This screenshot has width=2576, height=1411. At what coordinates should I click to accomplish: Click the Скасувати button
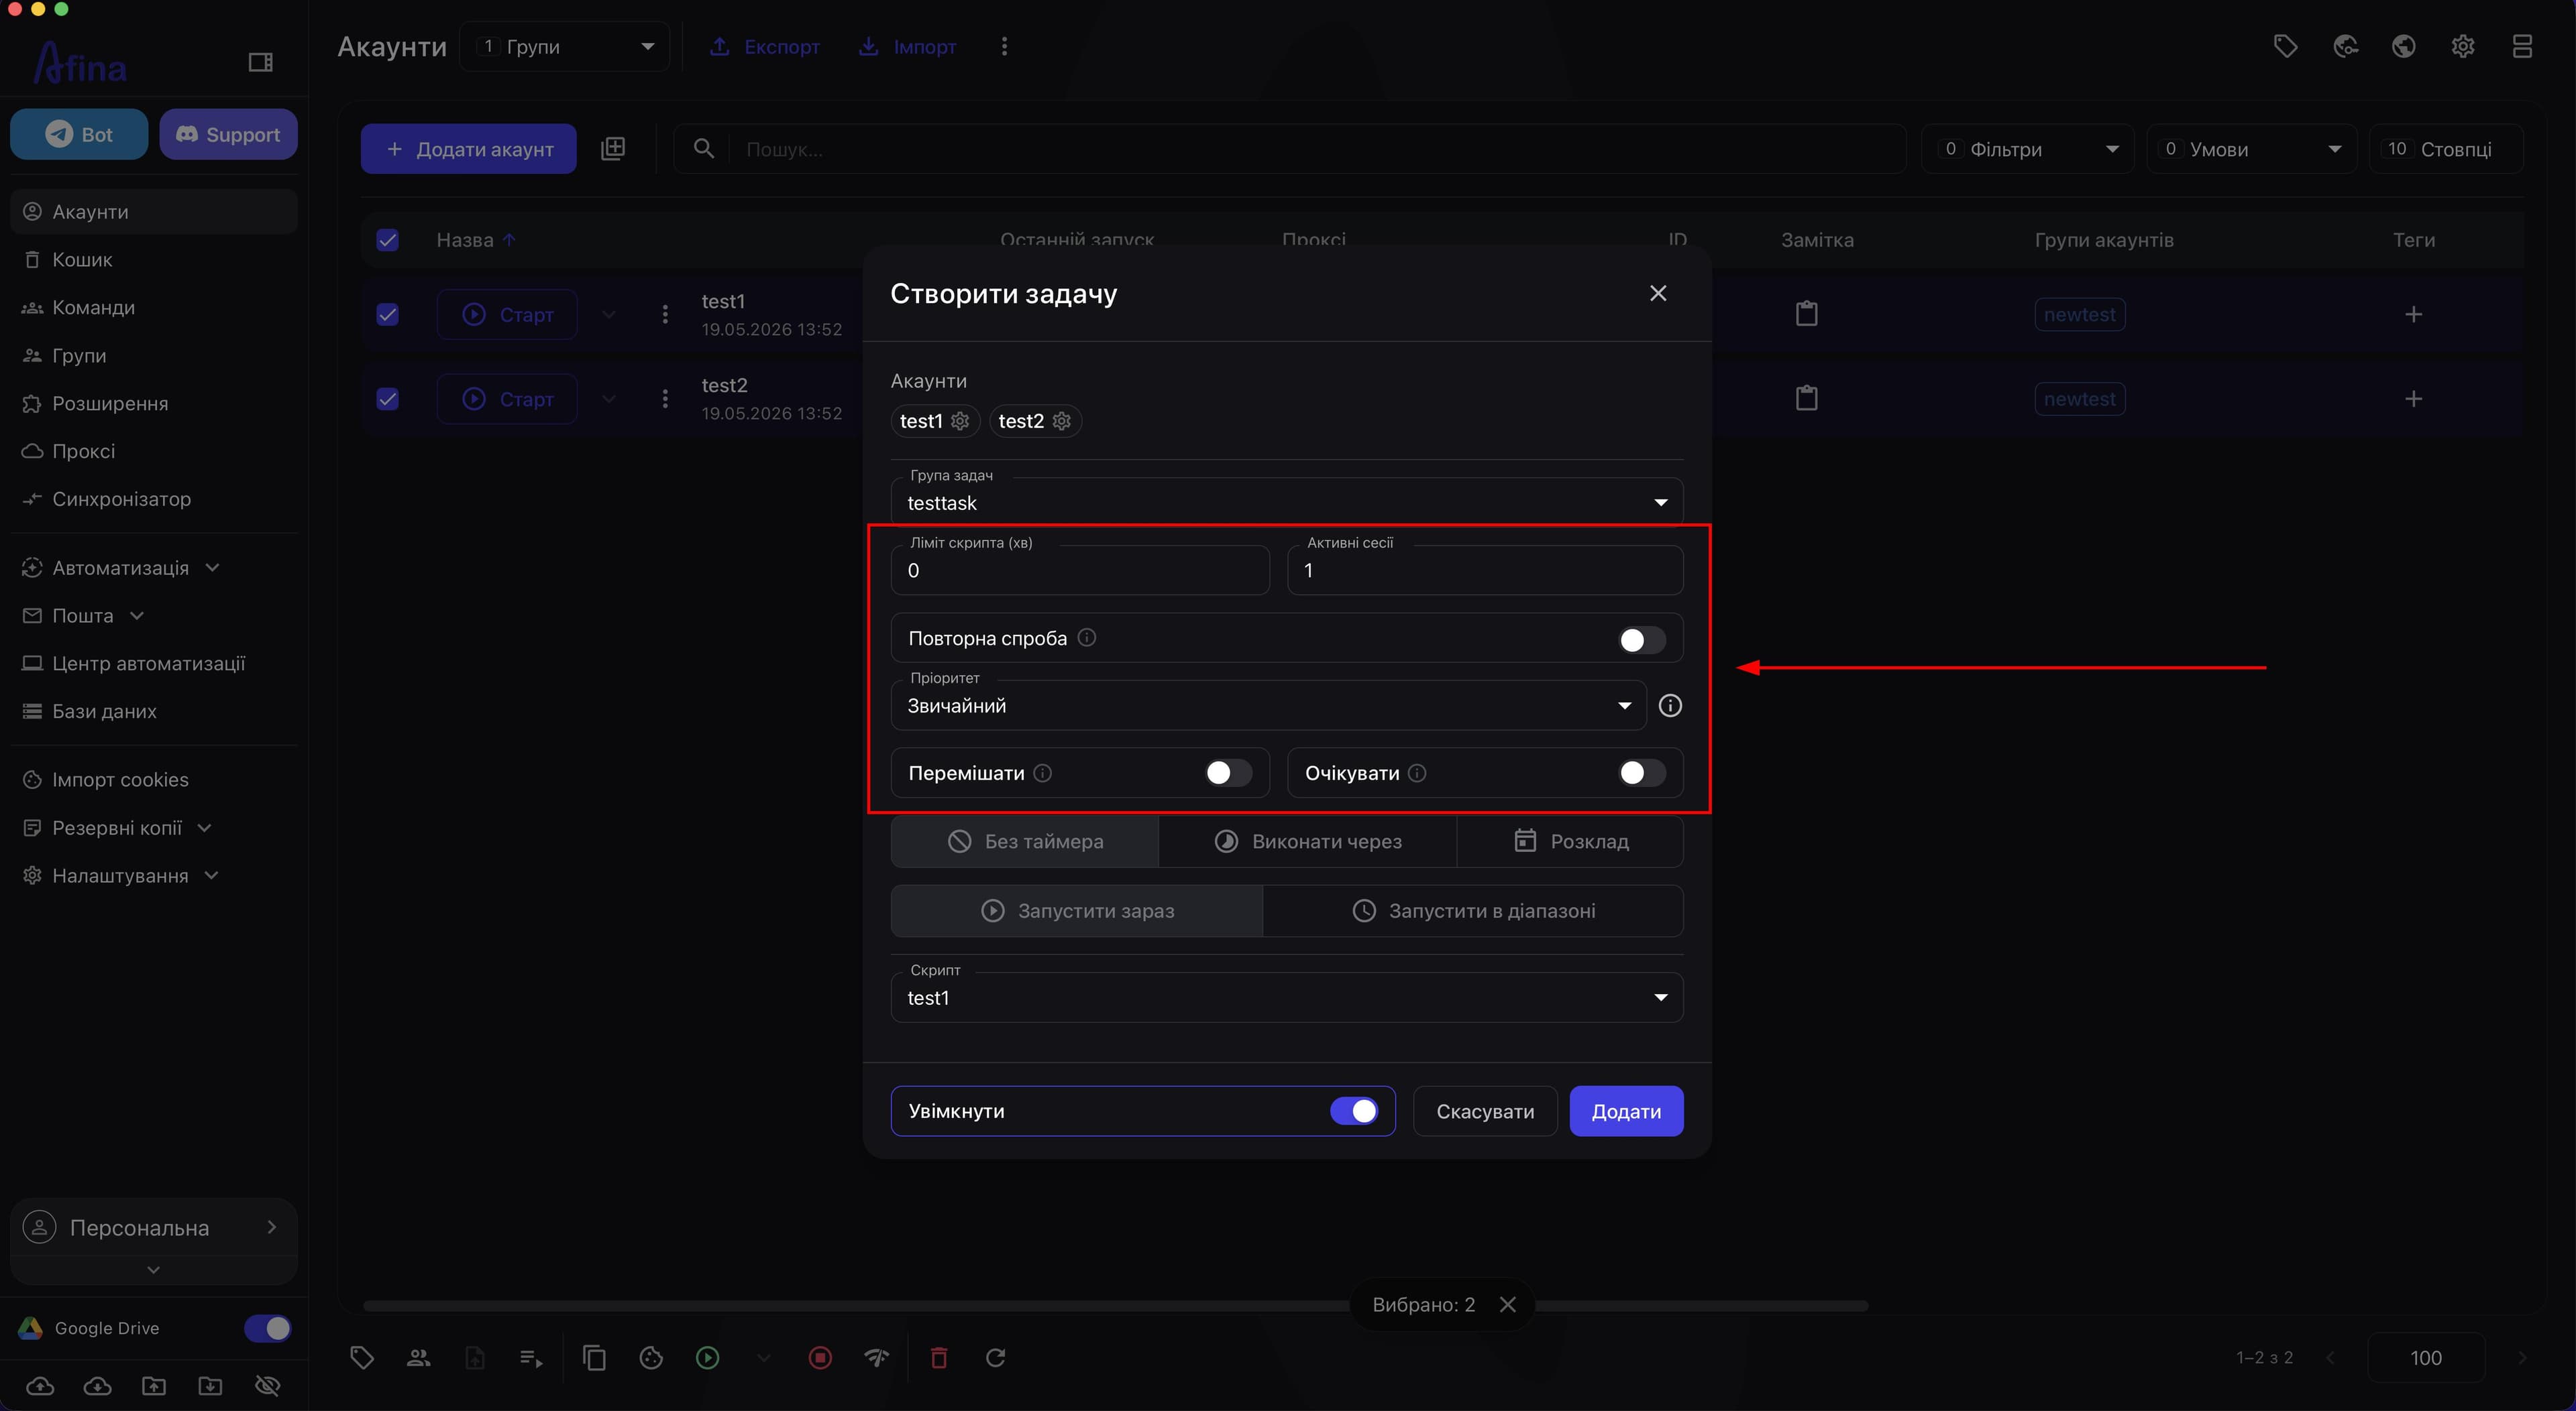pyautogui.click(x=1485, y=1111)
